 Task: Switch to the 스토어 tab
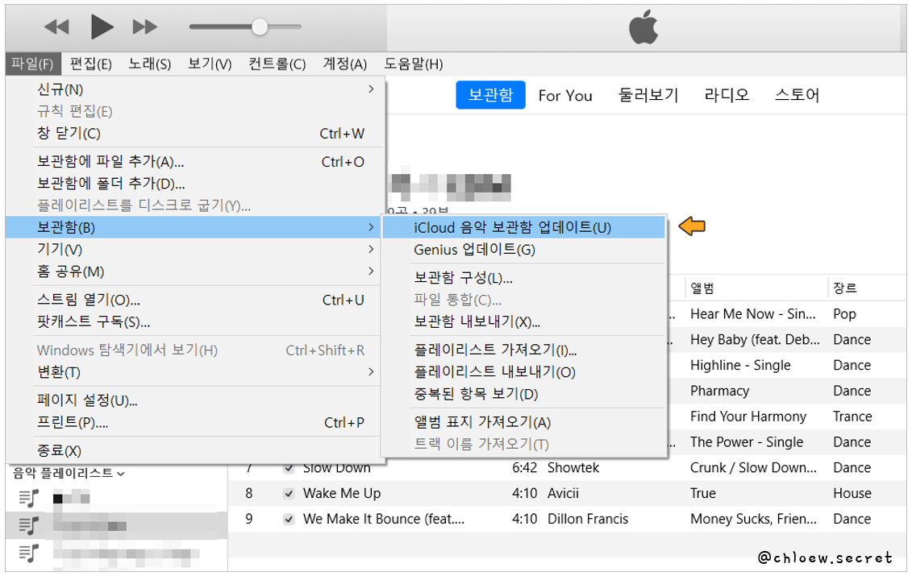[x=797, y=95]
